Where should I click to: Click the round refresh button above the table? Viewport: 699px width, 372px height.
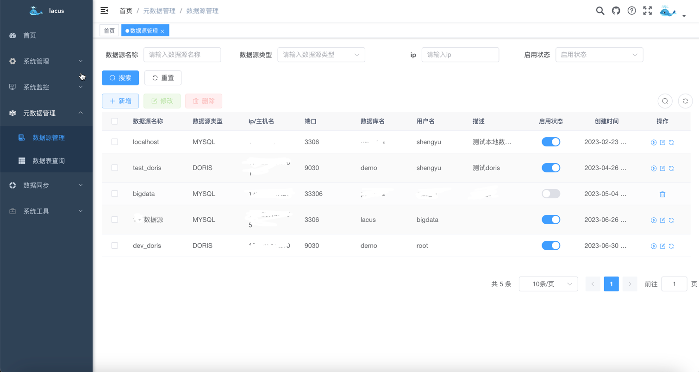[685, 101]
